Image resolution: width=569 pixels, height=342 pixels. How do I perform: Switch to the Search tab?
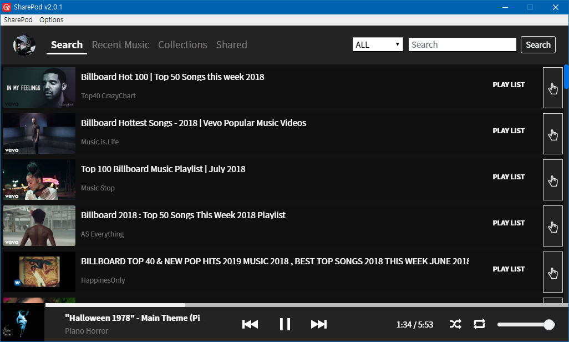[67, 45]
